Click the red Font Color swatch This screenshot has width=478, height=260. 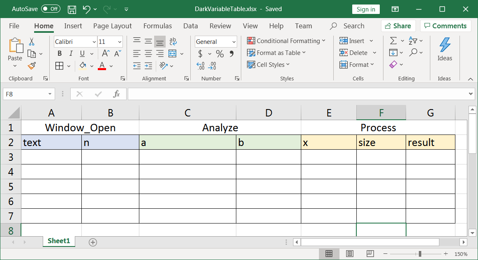point(102,66)
